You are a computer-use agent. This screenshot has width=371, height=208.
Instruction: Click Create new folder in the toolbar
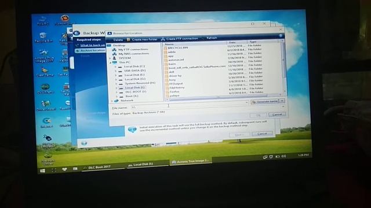click(x=142, y=39)
